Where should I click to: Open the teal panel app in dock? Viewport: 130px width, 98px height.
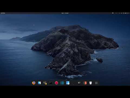(x=62, y=83)
